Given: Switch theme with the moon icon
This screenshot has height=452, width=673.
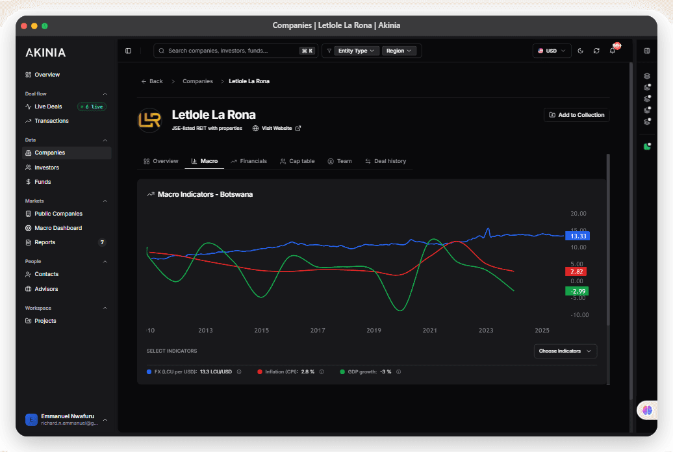Looking at the screenshot, I should click(x=580, y=51).
